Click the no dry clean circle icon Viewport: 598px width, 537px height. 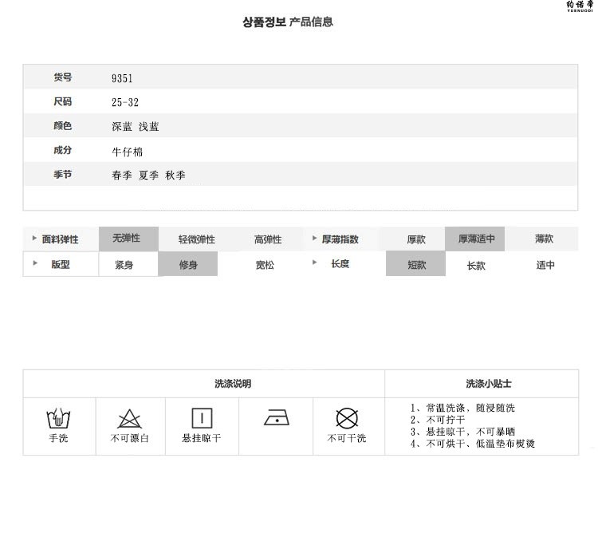coord(346,418)
